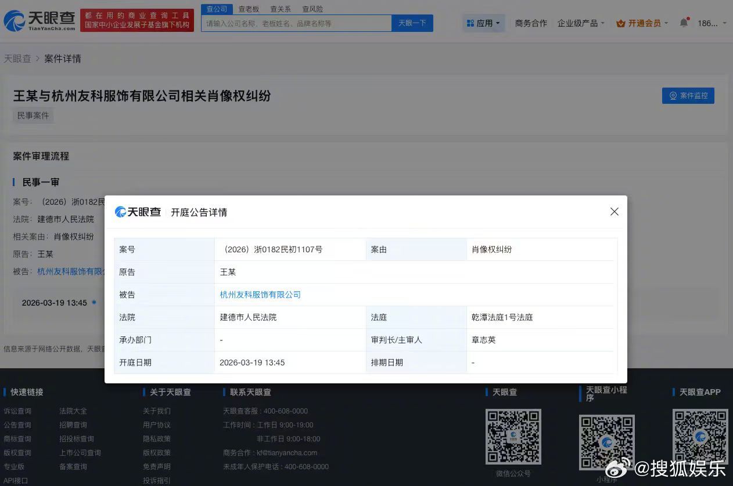Close the 开庭公告详情 dialog

click(614, 212)
